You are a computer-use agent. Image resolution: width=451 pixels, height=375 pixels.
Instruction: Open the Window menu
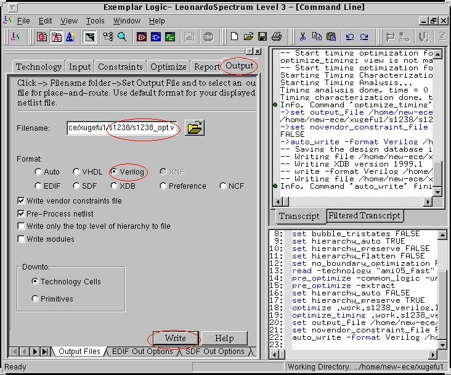[x=127, y=21]
